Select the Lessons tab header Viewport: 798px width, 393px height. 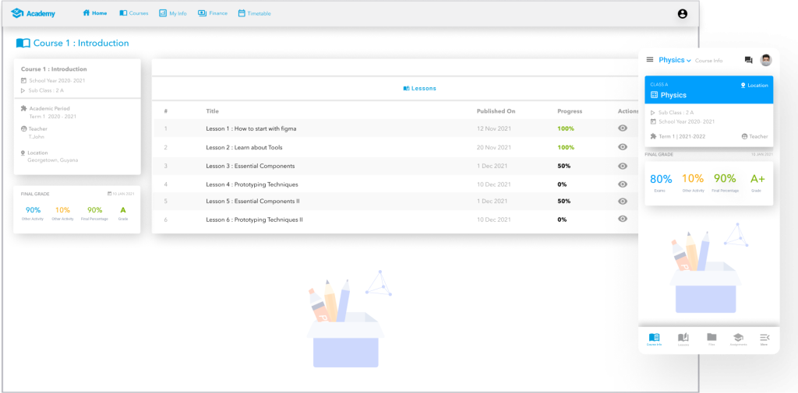[419, 89]
